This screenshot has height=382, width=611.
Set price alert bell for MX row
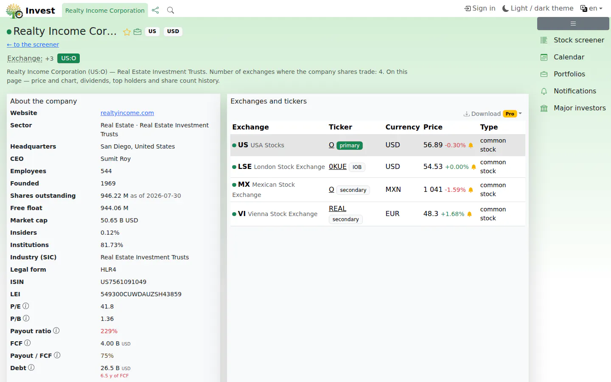(x=471, y=190)
